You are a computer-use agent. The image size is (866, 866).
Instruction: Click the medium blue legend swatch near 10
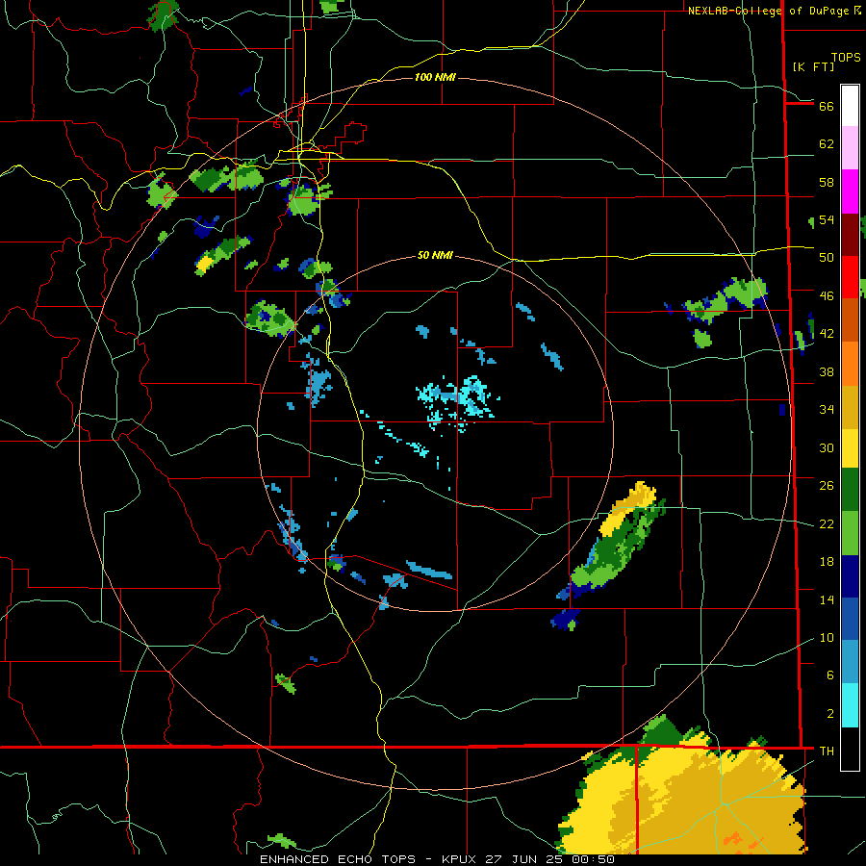pos(850,619)
